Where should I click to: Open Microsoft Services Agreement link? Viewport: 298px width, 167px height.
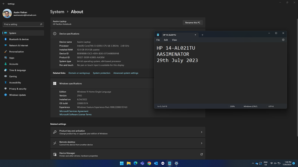coord(74,111)
